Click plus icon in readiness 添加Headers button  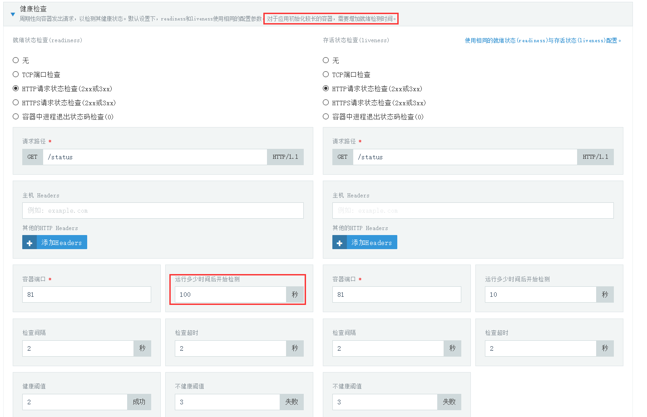(30, 243)
